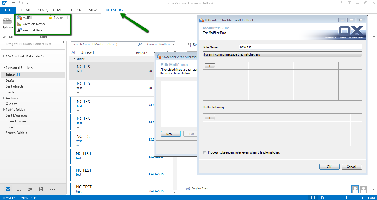Open the Mailfilter plugin
377x200 pixels.
(x=26, y=18)
